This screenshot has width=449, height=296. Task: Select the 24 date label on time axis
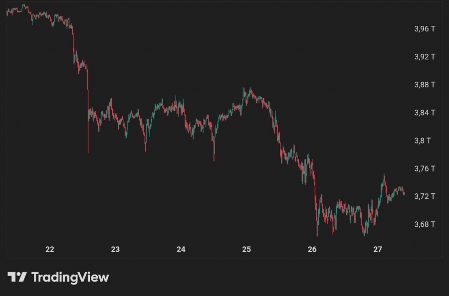(181, 249)
